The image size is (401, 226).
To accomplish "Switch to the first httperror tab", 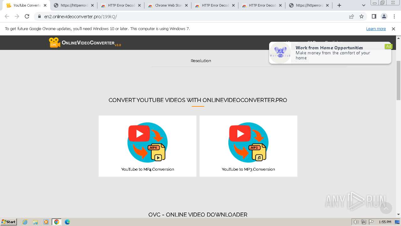I will [74, 5].
